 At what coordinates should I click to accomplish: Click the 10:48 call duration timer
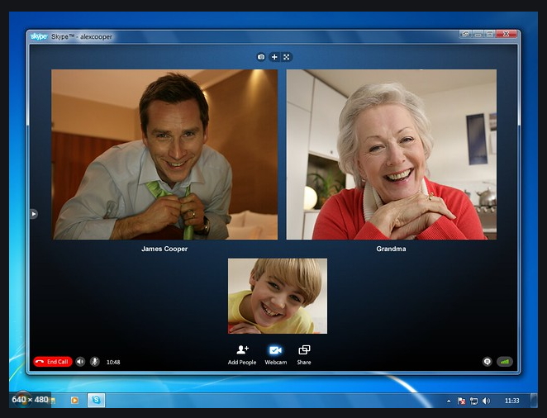point(113,362)
